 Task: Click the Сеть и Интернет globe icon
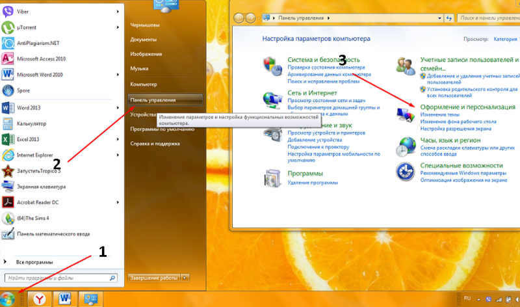tap(272, 100)
